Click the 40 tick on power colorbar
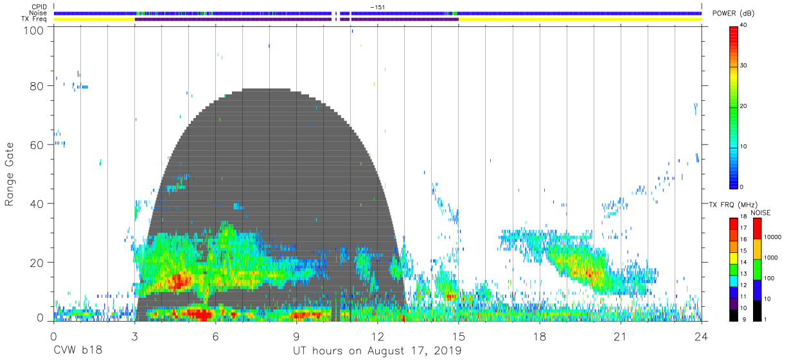 [745, 25]
